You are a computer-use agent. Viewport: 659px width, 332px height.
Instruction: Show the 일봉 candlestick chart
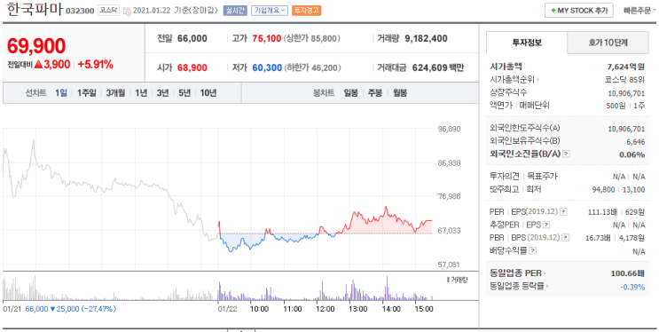pos(351,93)
